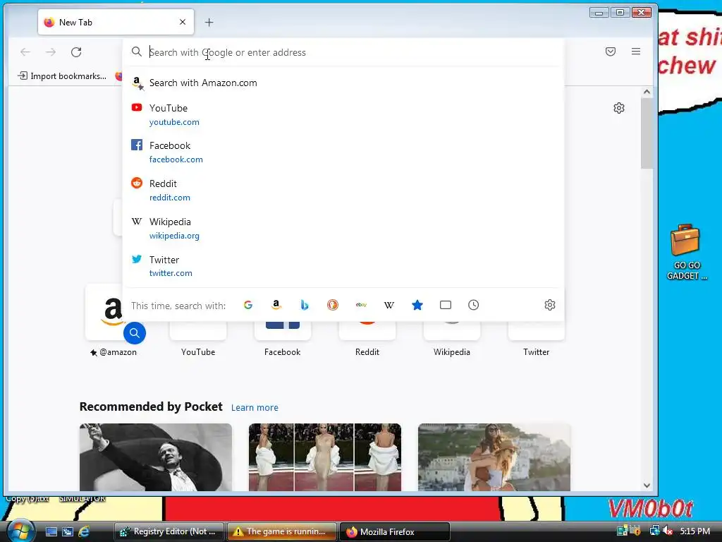Click the blue search badge on Amazon tile

(x=135, y=333)
